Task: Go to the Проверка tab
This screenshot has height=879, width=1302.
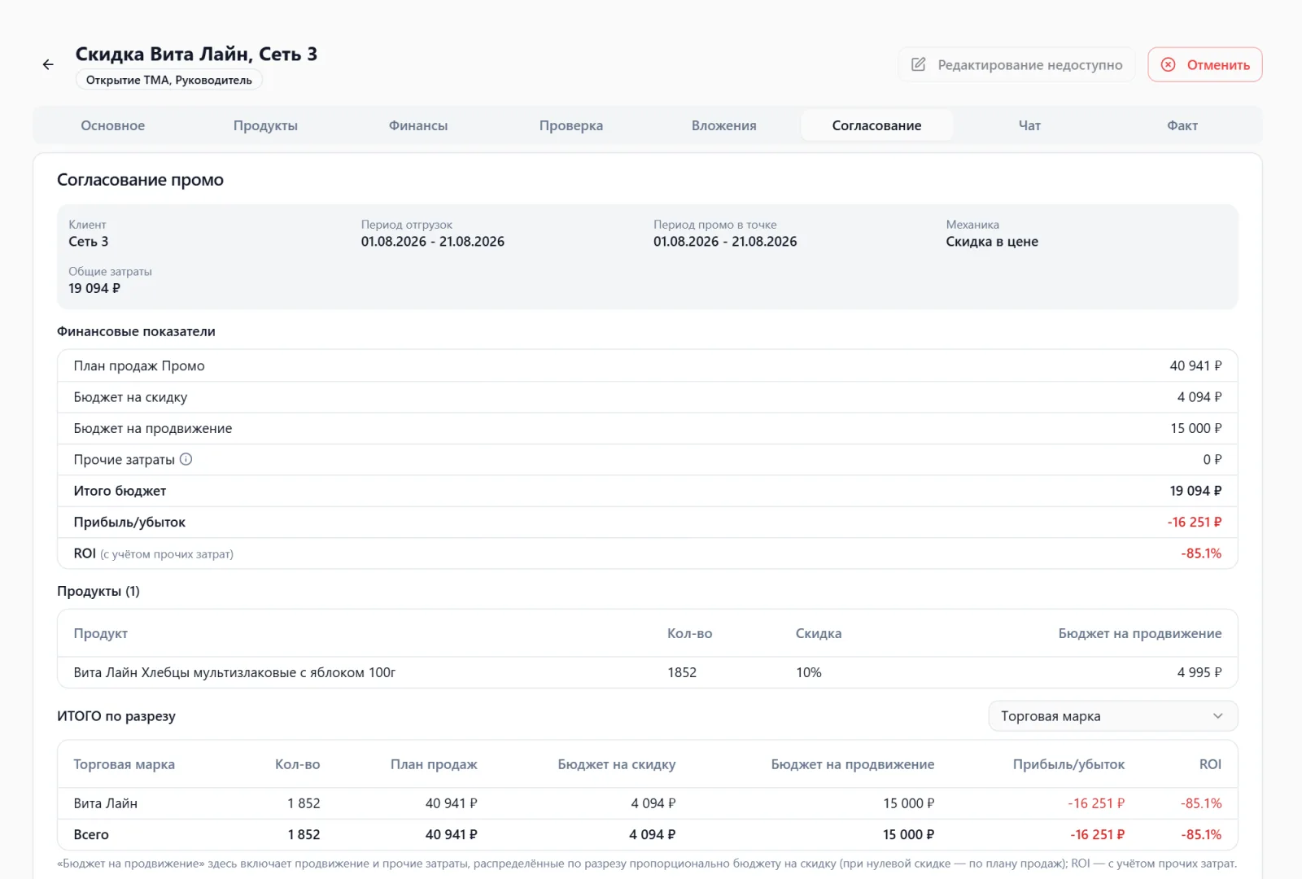Action: (x=571, y=125)
